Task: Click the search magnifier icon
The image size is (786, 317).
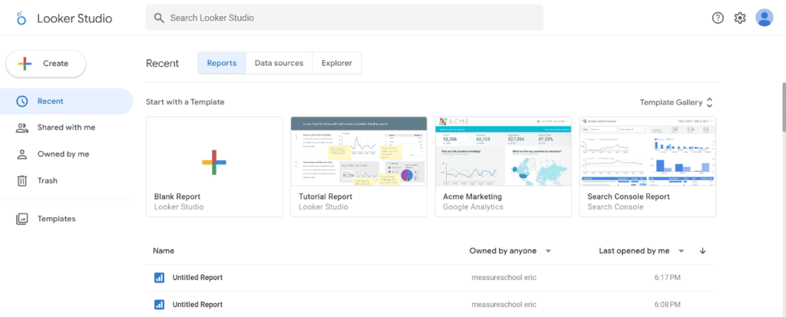Action: click(159, 18)
